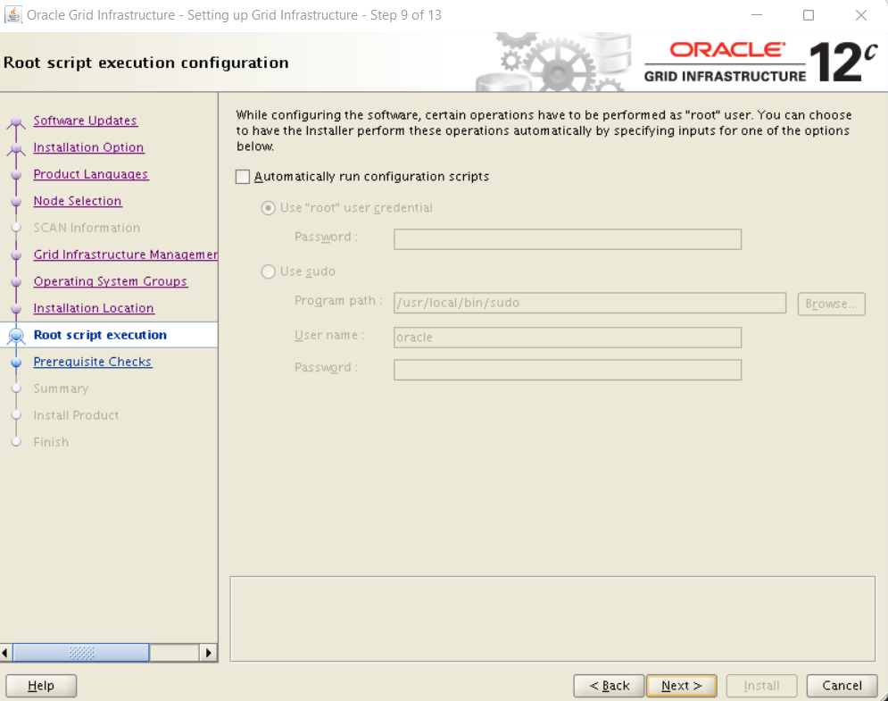Minimize the installer window
This screenshot has height=701, width=888.
[x=757, y=15]
